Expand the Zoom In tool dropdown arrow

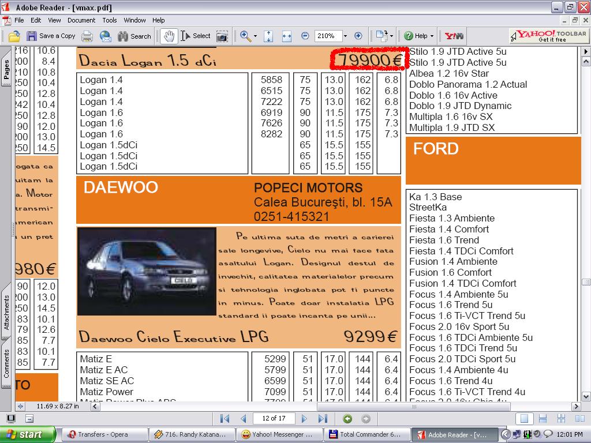(255, 36)
